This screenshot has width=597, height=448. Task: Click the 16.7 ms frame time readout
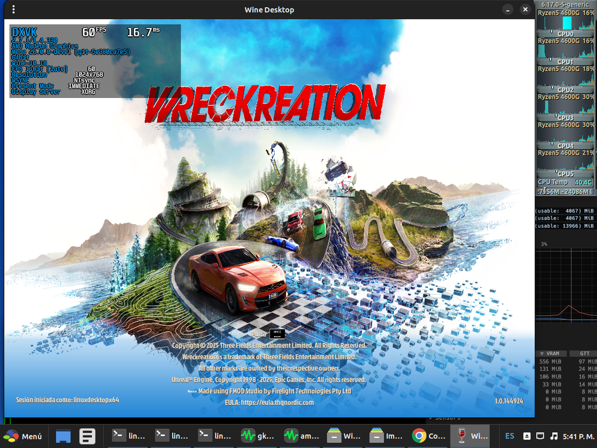coord(143,32)
